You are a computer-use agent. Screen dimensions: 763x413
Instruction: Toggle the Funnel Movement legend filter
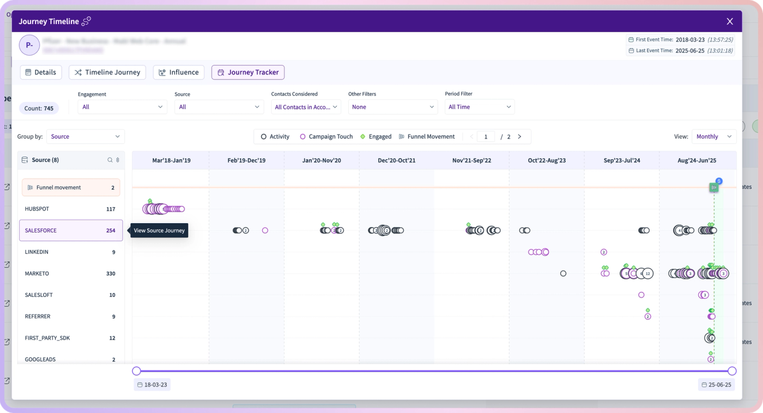coord(427,136)
